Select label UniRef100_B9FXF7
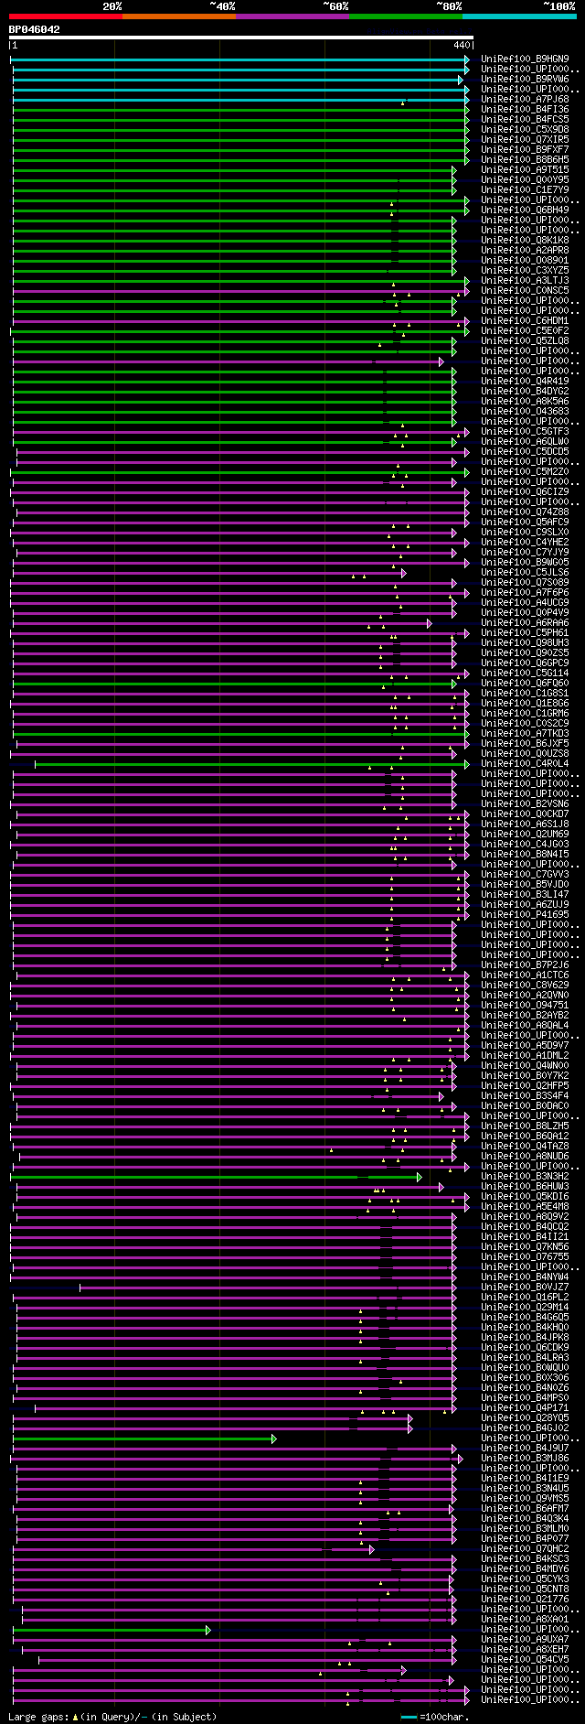 526,150
